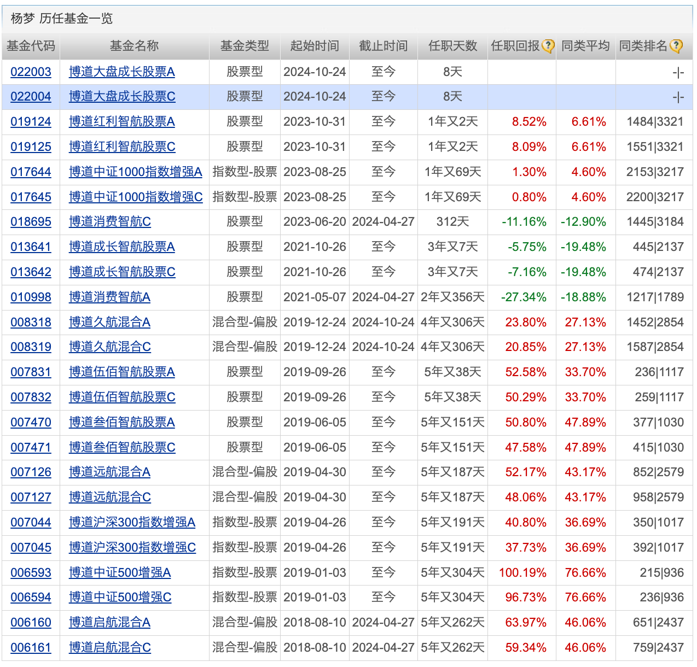Click the 基金名称 column header
Image resolution: width=697 pixels, height=667 pixels.
[x=135, y=46]
